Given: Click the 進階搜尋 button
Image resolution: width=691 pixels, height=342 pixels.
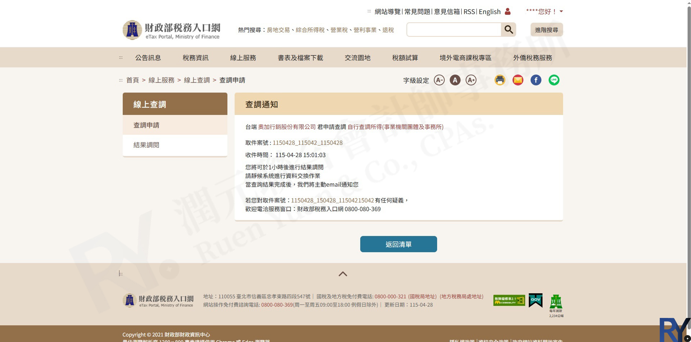Looking at the screenshot, I should 546,30.
